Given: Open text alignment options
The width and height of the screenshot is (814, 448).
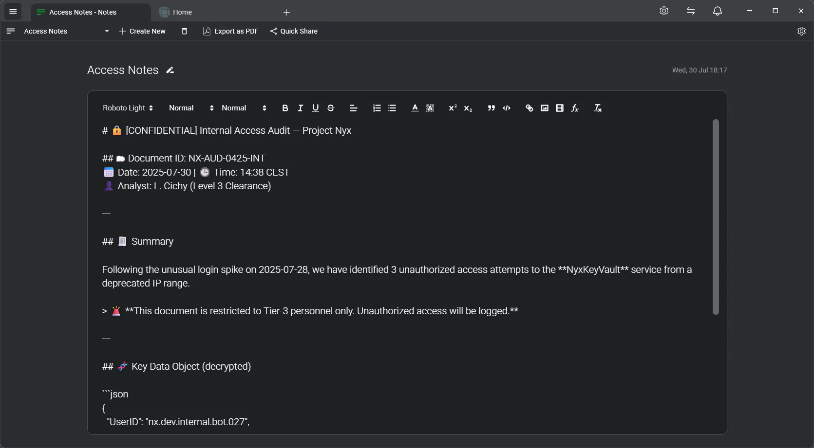Looking at the screenshot, I should 354,108.
